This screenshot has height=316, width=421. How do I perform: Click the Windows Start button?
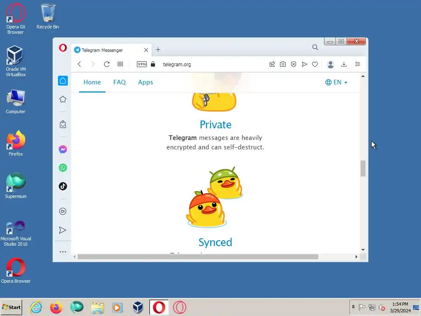point(11,307)
